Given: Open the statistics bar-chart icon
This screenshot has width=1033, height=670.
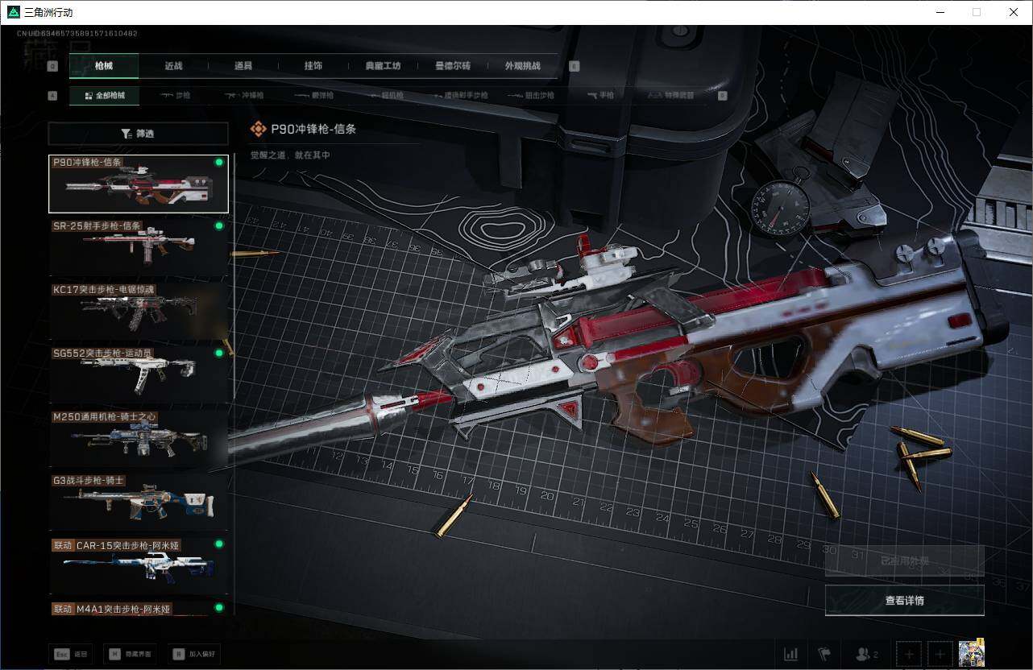Looking at the screenshot, I should tap(790, 654).
